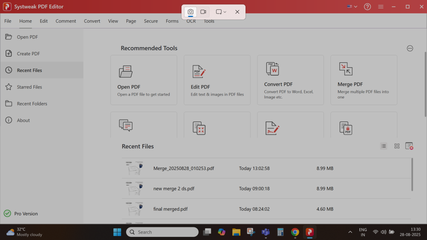The height and width of the screenshot is (240, 427).
Task: Select About label in sidebar
Action: (x=23, y=120)
